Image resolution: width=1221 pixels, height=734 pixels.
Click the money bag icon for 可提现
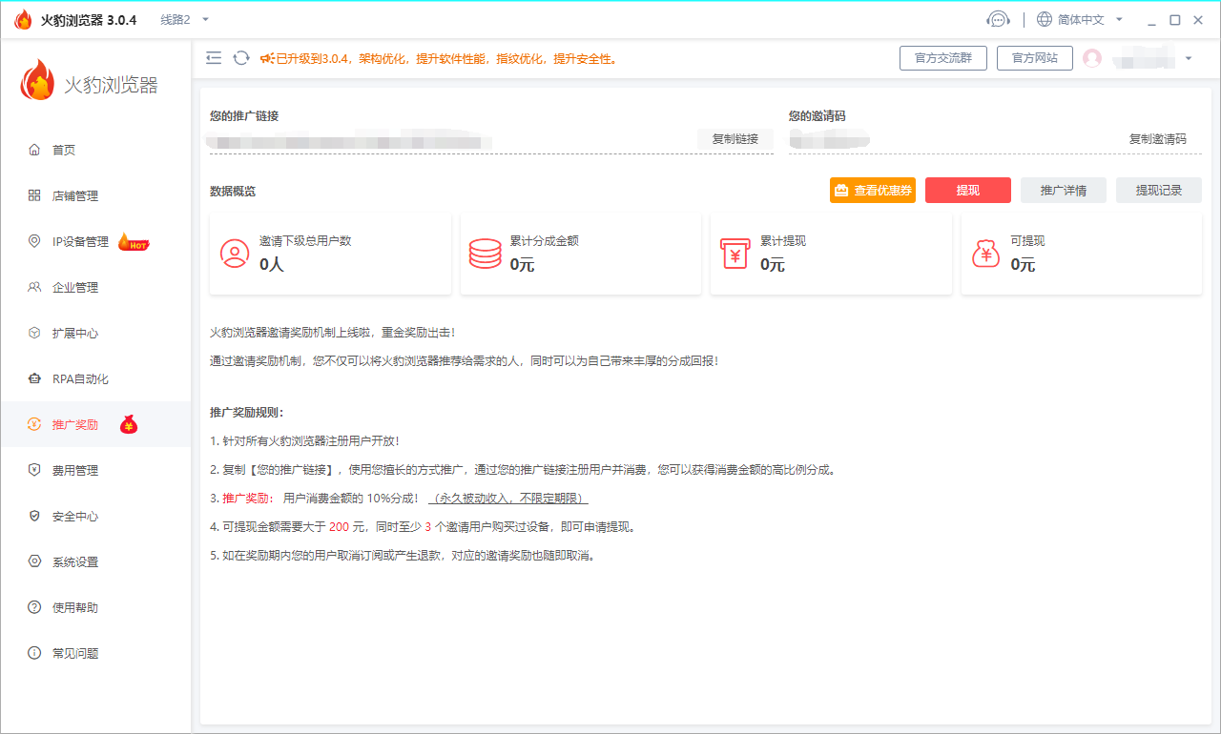[x=985, y=254]
